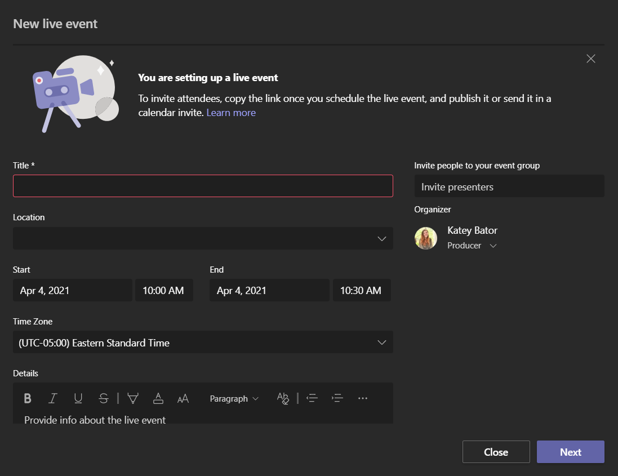Viewport: 618px width, 476px height.
Task: Open the Location dropdown
Action: click(x=203, y=238)
